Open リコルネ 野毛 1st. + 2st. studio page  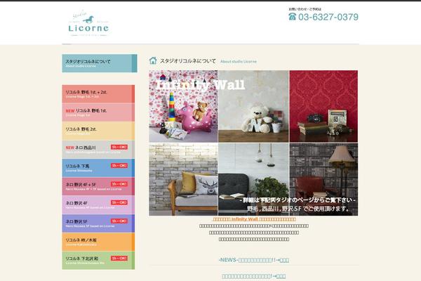[98, 94]
